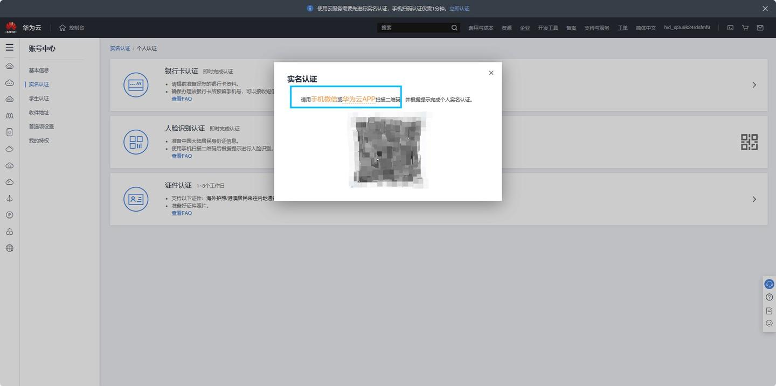
Task: Open 查看FAQ under 银行卡认证
Action: [182, 99]
